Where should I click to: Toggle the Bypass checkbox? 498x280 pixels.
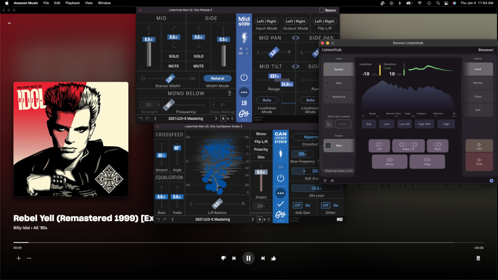click(x=322, y=10)
